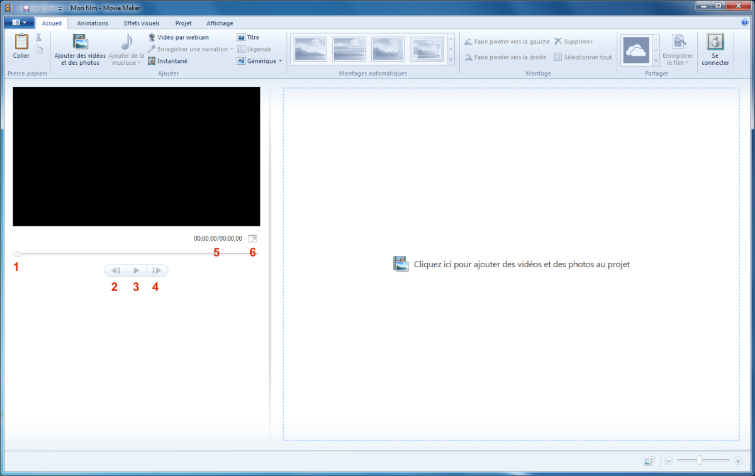
Task: Click Faire pivoter vers la droite
Action: (x=505, y=57)
